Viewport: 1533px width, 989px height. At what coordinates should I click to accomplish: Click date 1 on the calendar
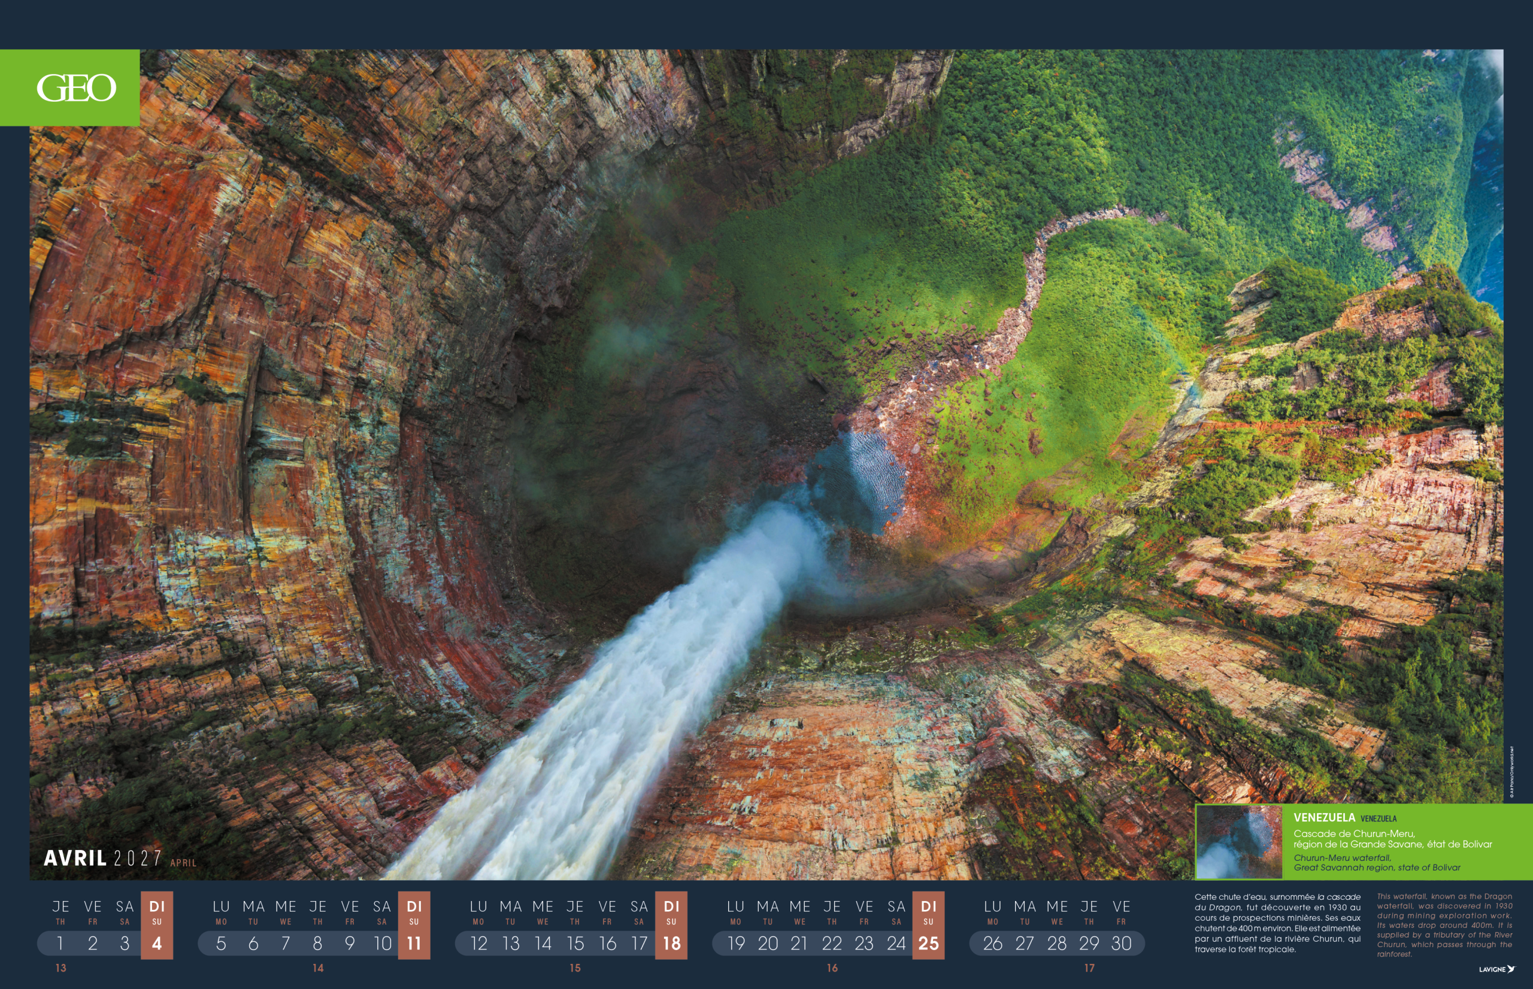tap(60, 943)
